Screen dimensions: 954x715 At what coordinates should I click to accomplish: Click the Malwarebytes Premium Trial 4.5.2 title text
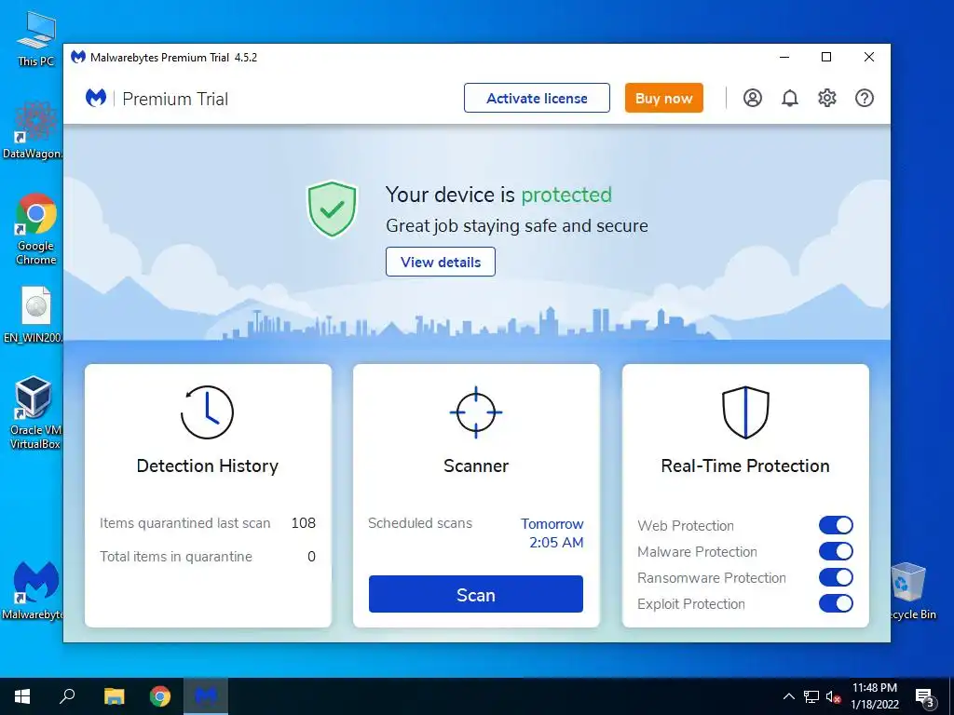tap(173, 58)
